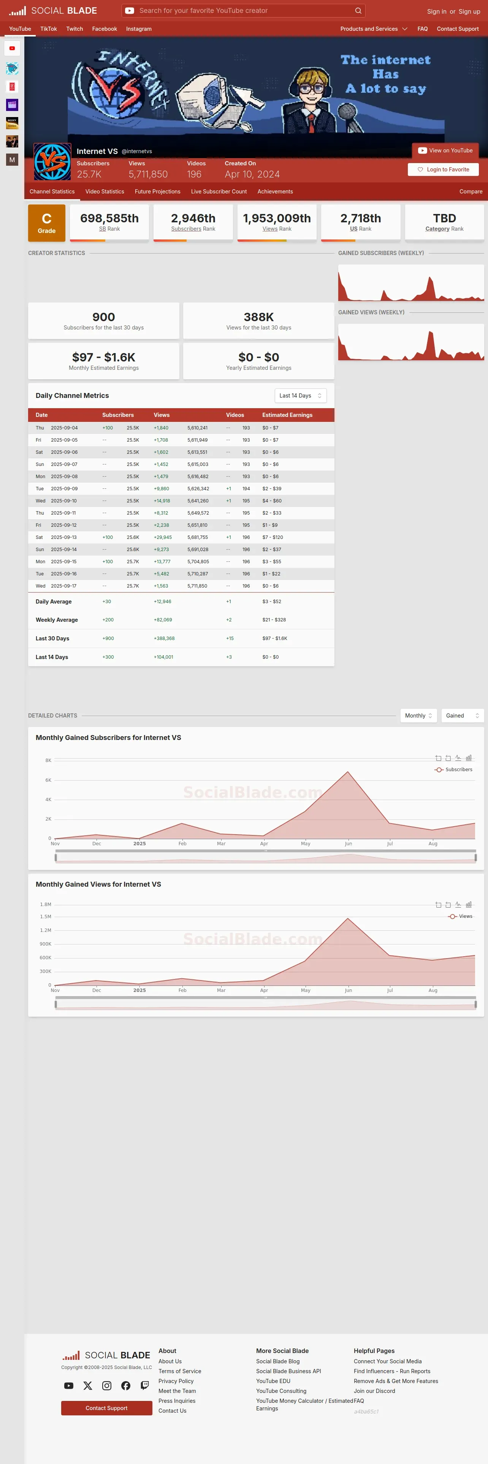Image resolution: width=488 pixels, height=1464 pixels.
Task: Open the brown M channel icon in sidebar
Action: coord(12,160)
